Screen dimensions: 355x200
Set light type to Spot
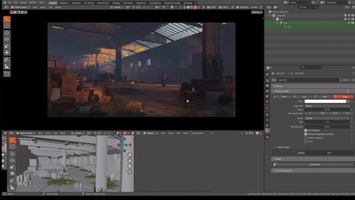coord(323,97)
